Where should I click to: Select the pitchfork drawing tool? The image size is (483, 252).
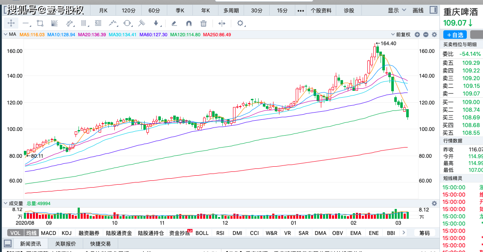[x=142, y=23]
